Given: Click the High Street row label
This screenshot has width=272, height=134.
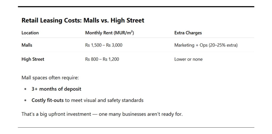Looking at the screenshot, I should click(33, 59).
